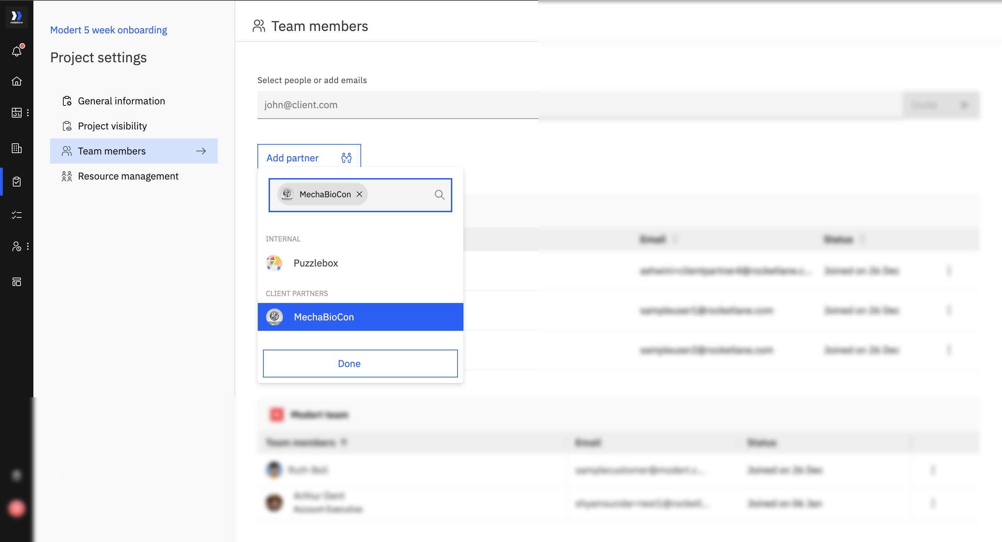Open the accounts building icon
Screen dimensions: 1002x542
(17, 148)
